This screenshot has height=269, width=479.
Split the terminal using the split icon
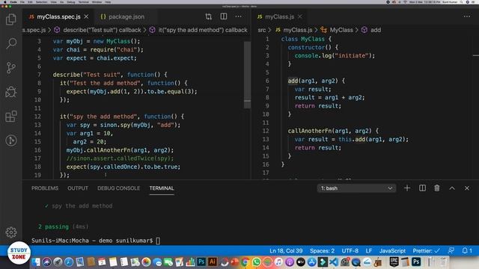(422, 188)
